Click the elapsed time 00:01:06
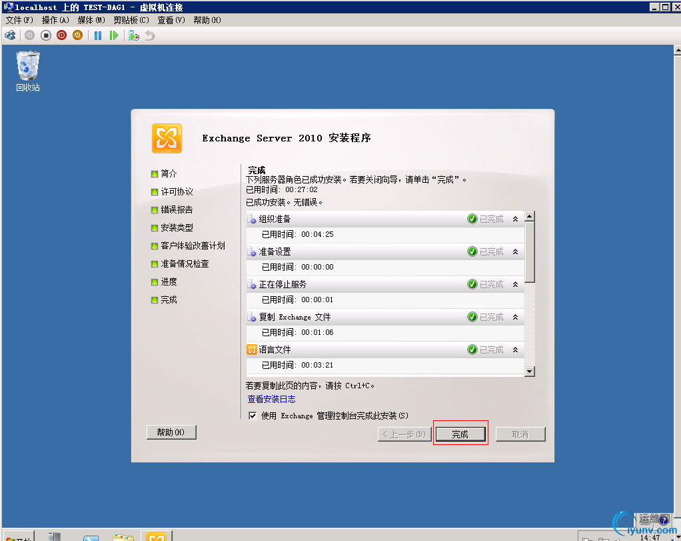The width and height of the screenshot is (681, 541). click(x=317, y=332)
